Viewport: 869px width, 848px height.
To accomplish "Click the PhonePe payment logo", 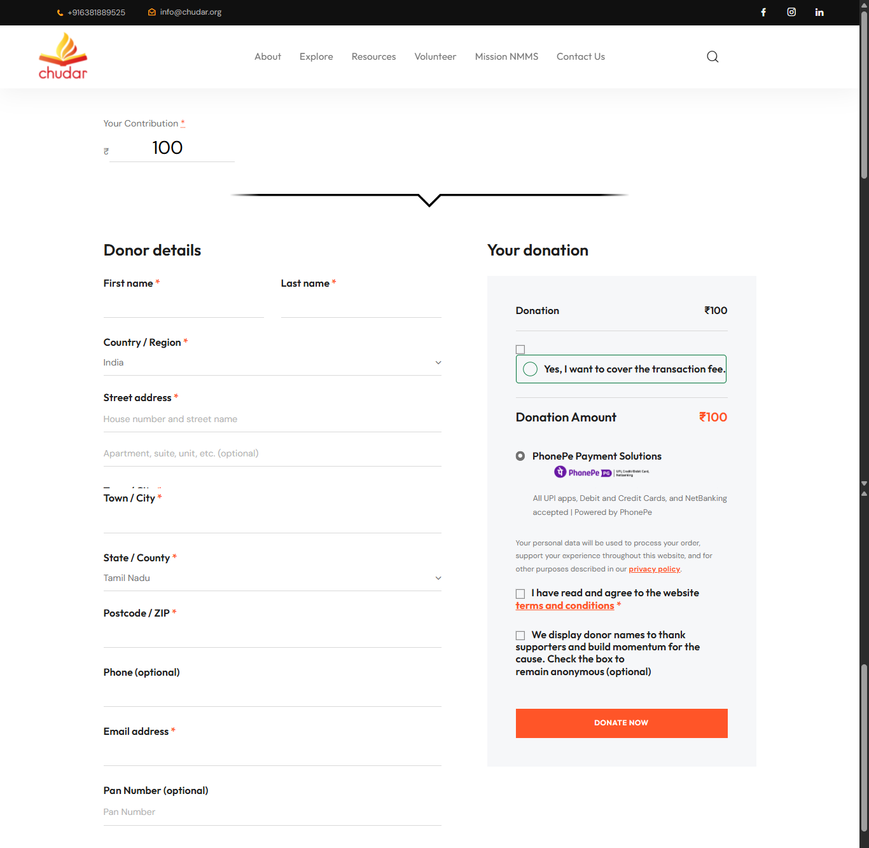I will click(601, 472).
